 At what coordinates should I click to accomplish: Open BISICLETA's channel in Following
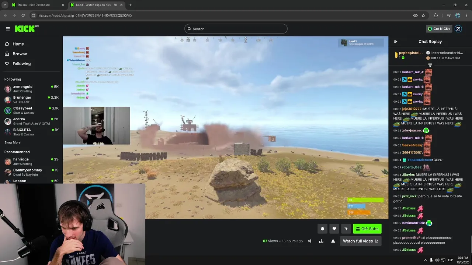click(31, 132)
